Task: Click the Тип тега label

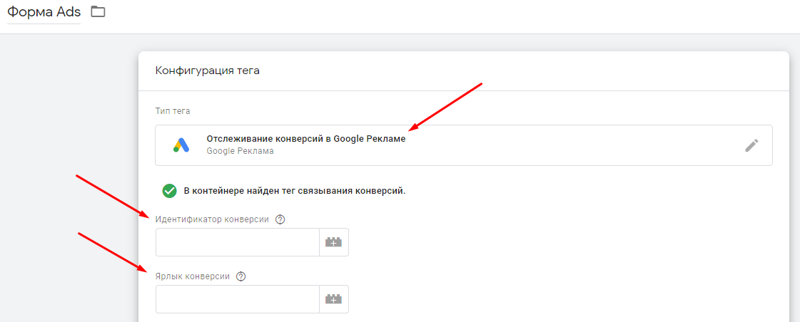Action: click(173, 111)
